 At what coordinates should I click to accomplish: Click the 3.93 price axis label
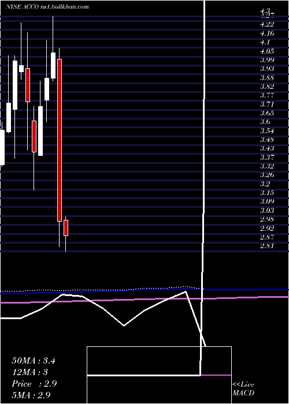(x=267, y=69)
